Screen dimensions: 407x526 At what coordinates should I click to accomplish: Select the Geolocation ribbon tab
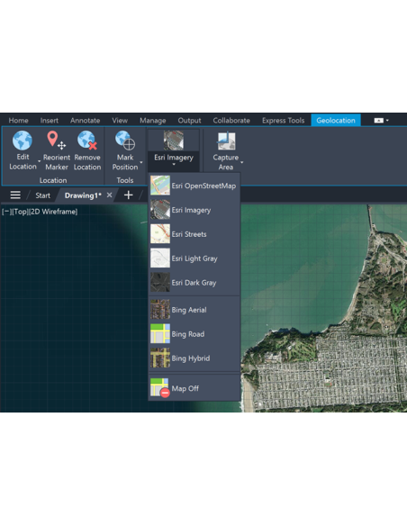(336, 120)
